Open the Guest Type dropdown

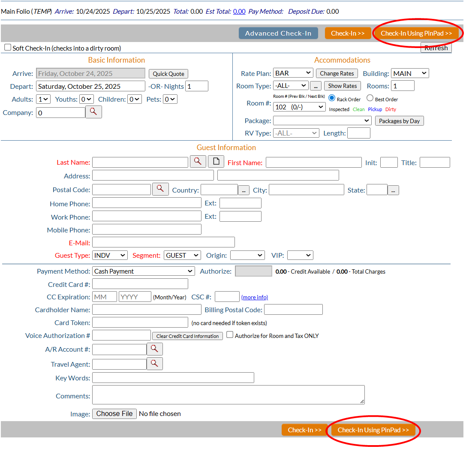pyautogui.click(x=110, y=255)
